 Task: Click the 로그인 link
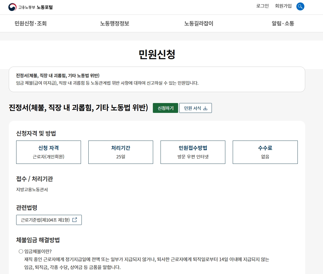[x=263, y=6]
